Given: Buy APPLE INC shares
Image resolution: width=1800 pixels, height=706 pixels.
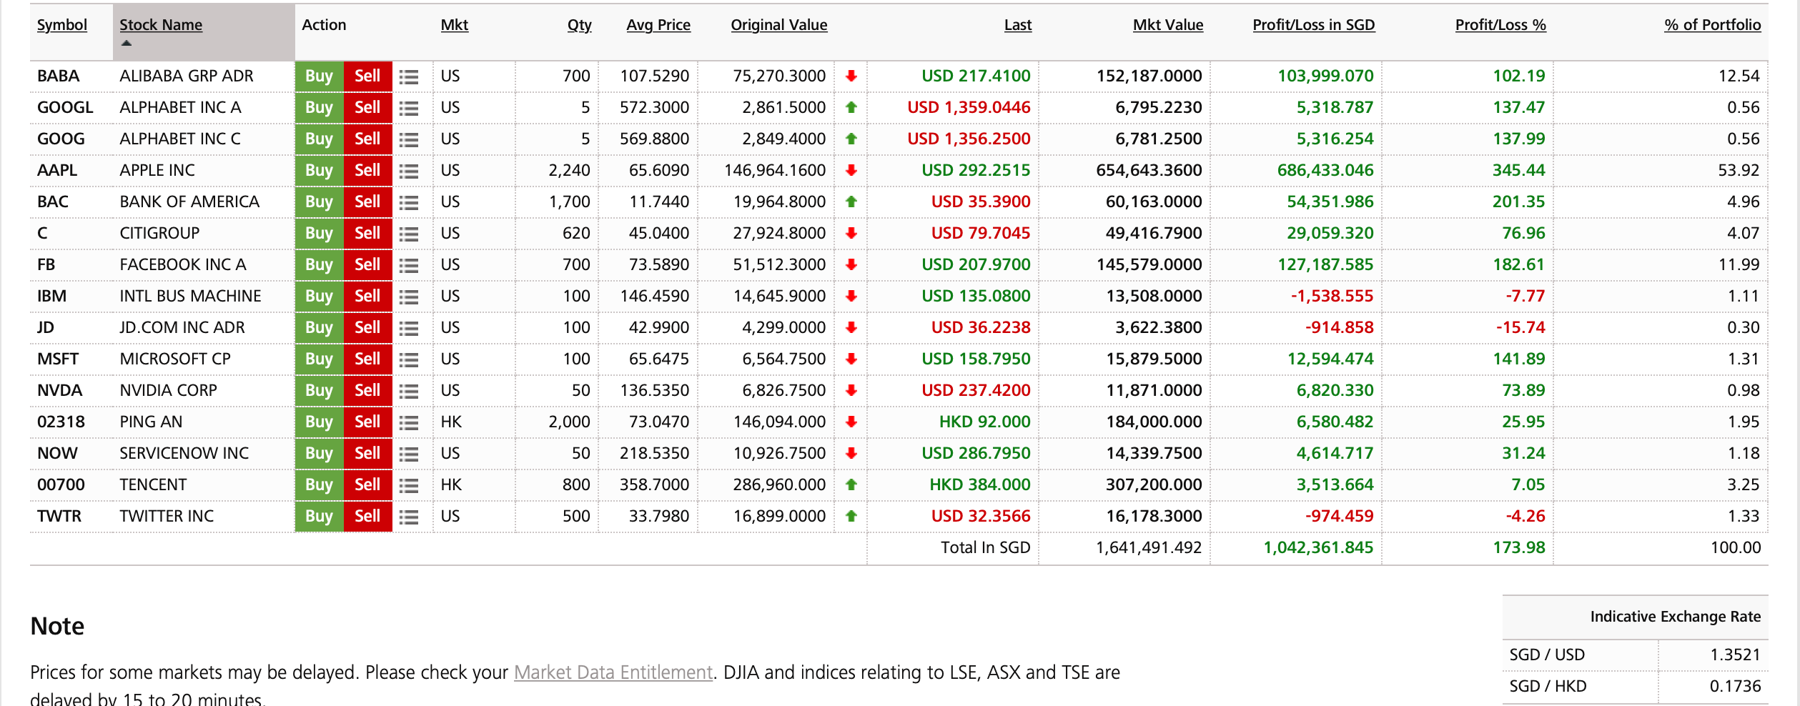Looking at the screenshot, I should pyautogui.click(x=319, y=171).
